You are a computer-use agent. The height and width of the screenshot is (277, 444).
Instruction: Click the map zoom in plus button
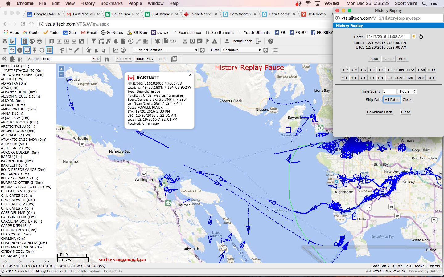(x=61, y=69)
